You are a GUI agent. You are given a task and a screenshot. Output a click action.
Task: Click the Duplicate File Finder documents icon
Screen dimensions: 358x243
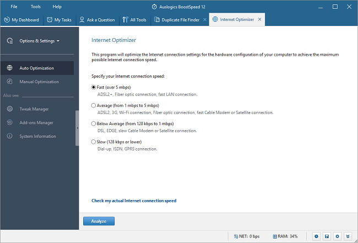tap(157, 20)
